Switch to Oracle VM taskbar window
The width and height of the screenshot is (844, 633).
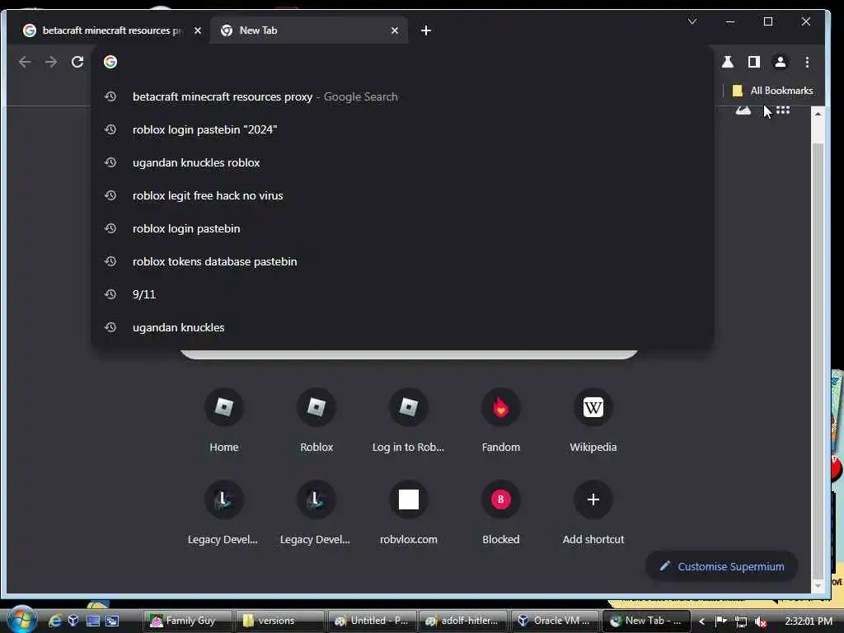pyautogui.click(x=555, y=621)
